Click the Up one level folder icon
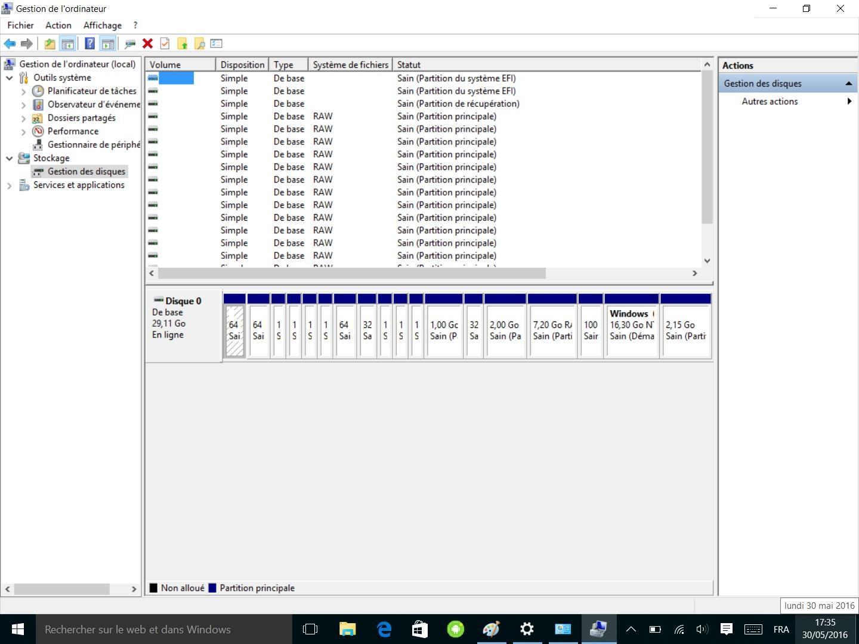 (50, 44)
